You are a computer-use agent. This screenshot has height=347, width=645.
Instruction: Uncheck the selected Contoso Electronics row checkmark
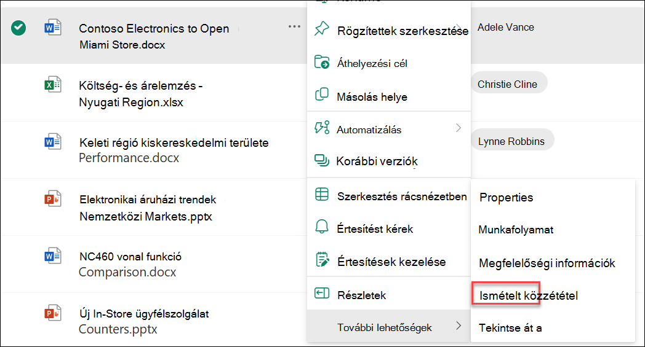18,28
